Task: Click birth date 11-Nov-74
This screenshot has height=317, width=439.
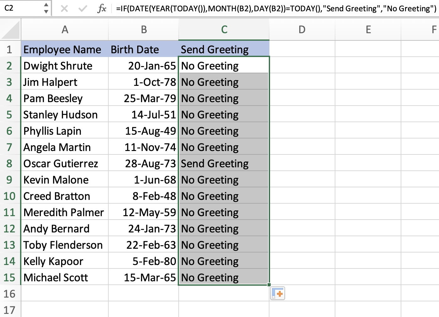Action: (x=144, y=147)
